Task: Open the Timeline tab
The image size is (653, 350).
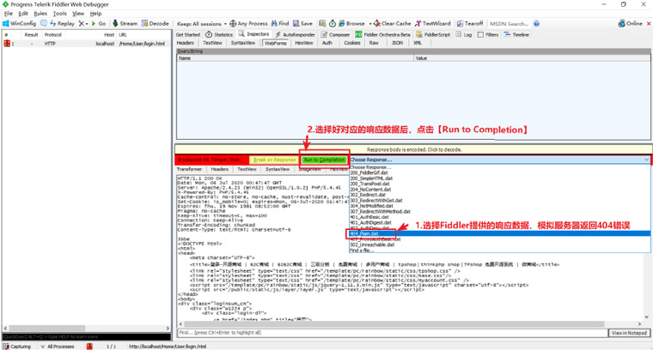Action: point(516,34)
